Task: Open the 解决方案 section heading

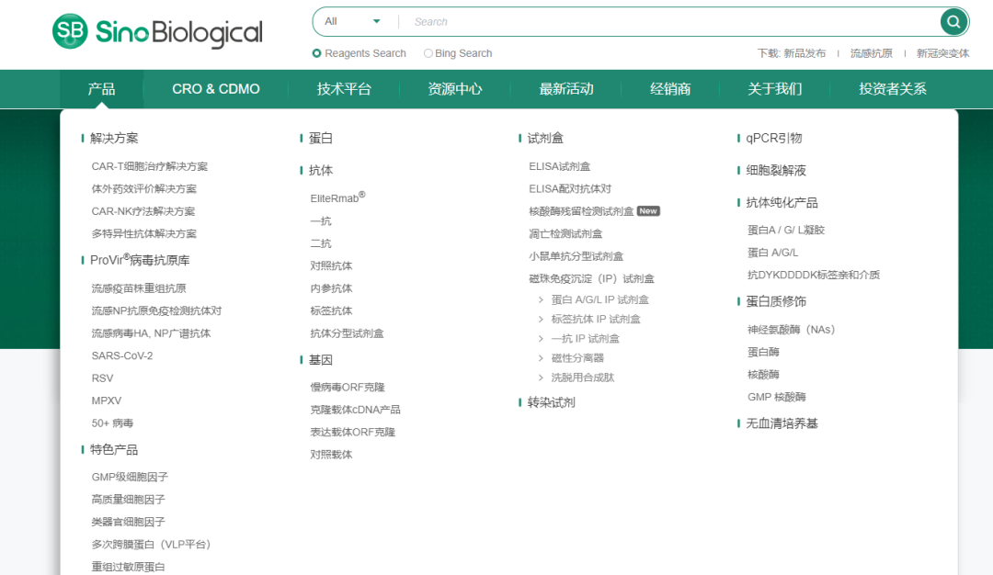Action: (114, 138)
